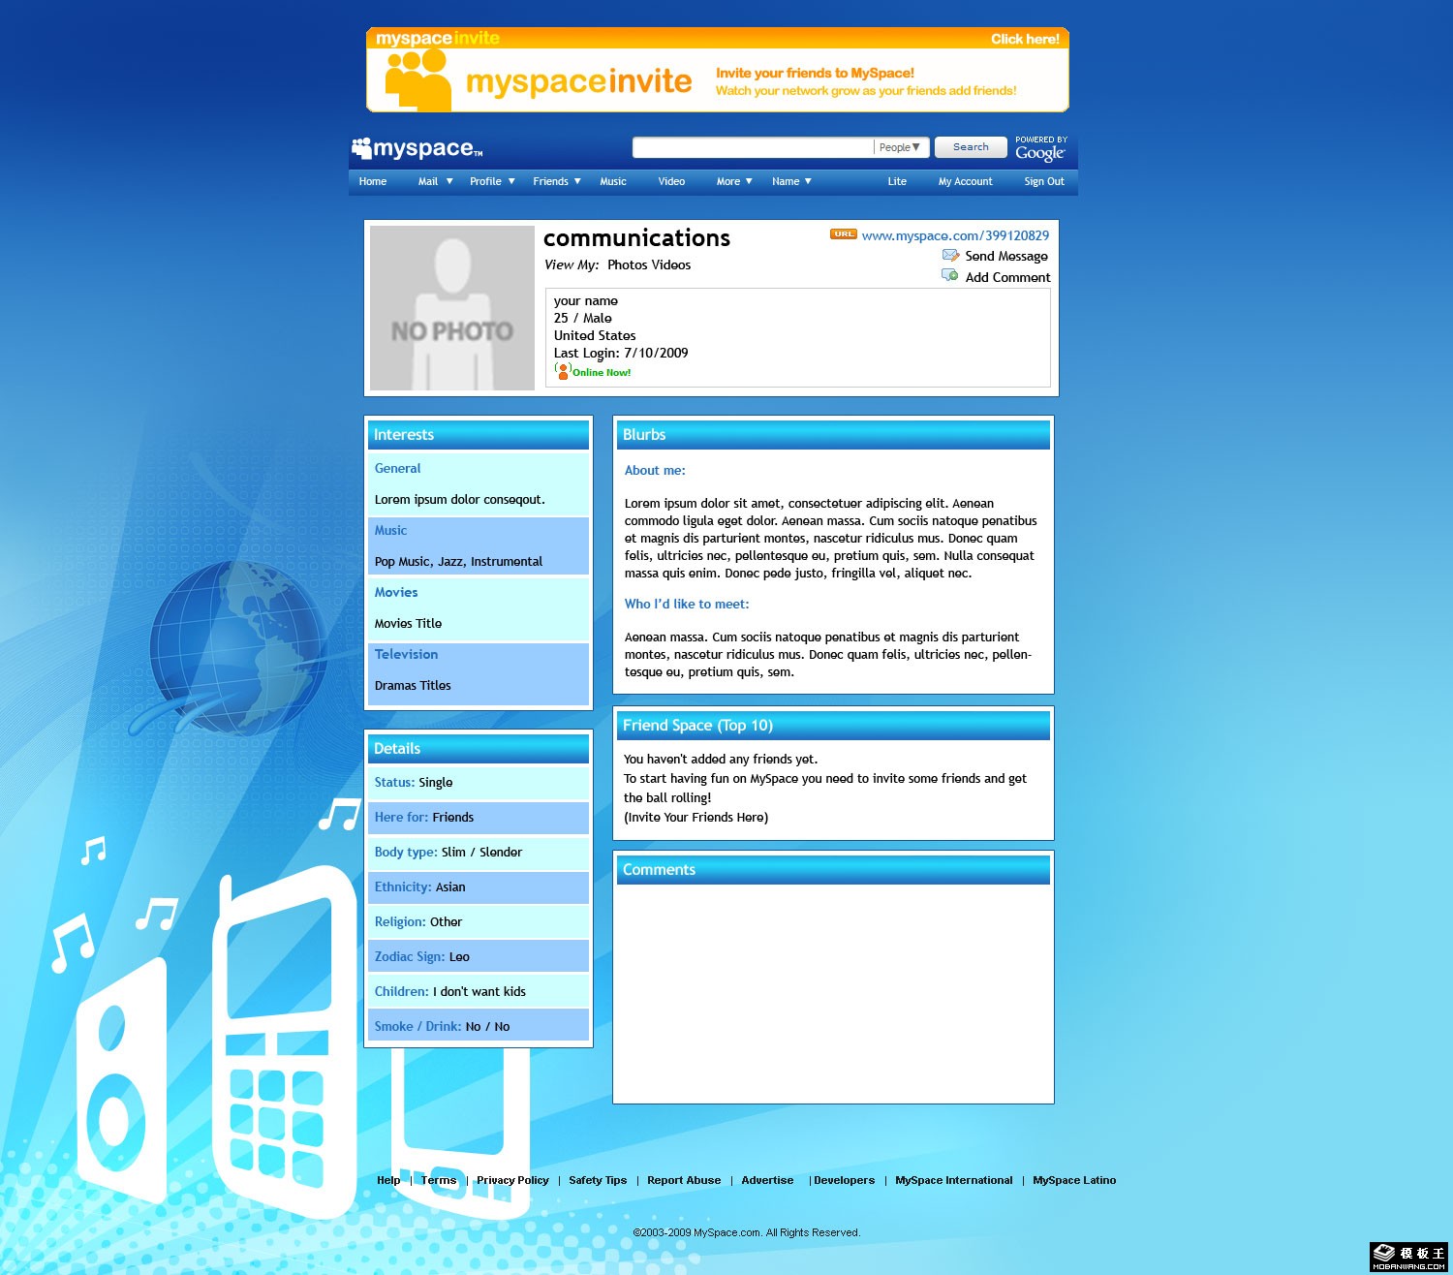Click the Television interests heading

406,654
